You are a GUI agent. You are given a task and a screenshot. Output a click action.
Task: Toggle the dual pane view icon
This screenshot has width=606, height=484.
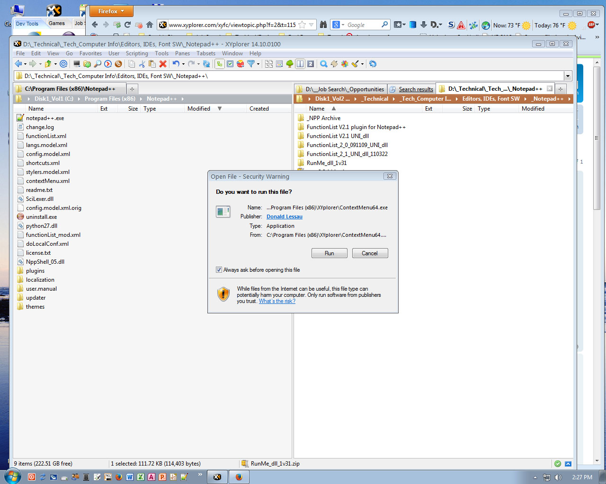[x=301, y=65]
